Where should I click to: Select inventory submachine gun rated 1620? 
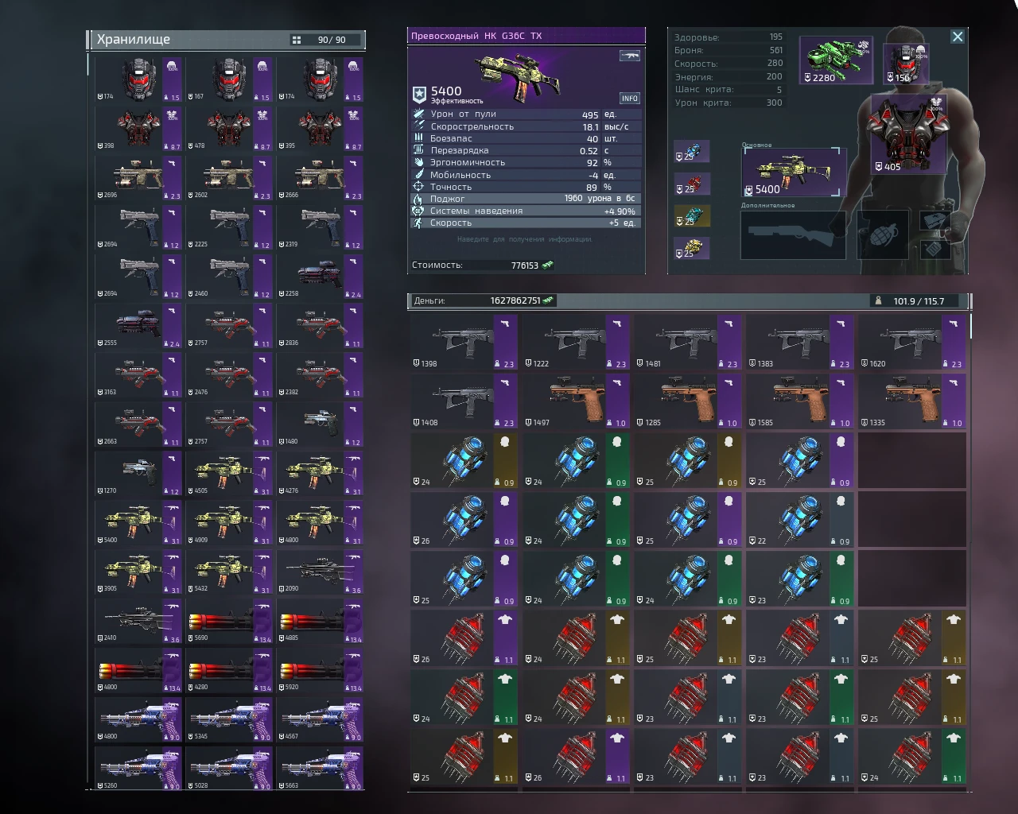point(911,343)
